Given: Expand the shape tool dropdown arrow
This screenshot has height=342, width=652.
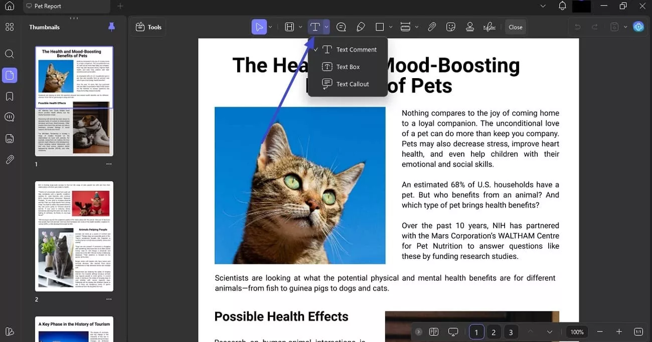Looking at the screenshot, I should (x=391, y=27).
